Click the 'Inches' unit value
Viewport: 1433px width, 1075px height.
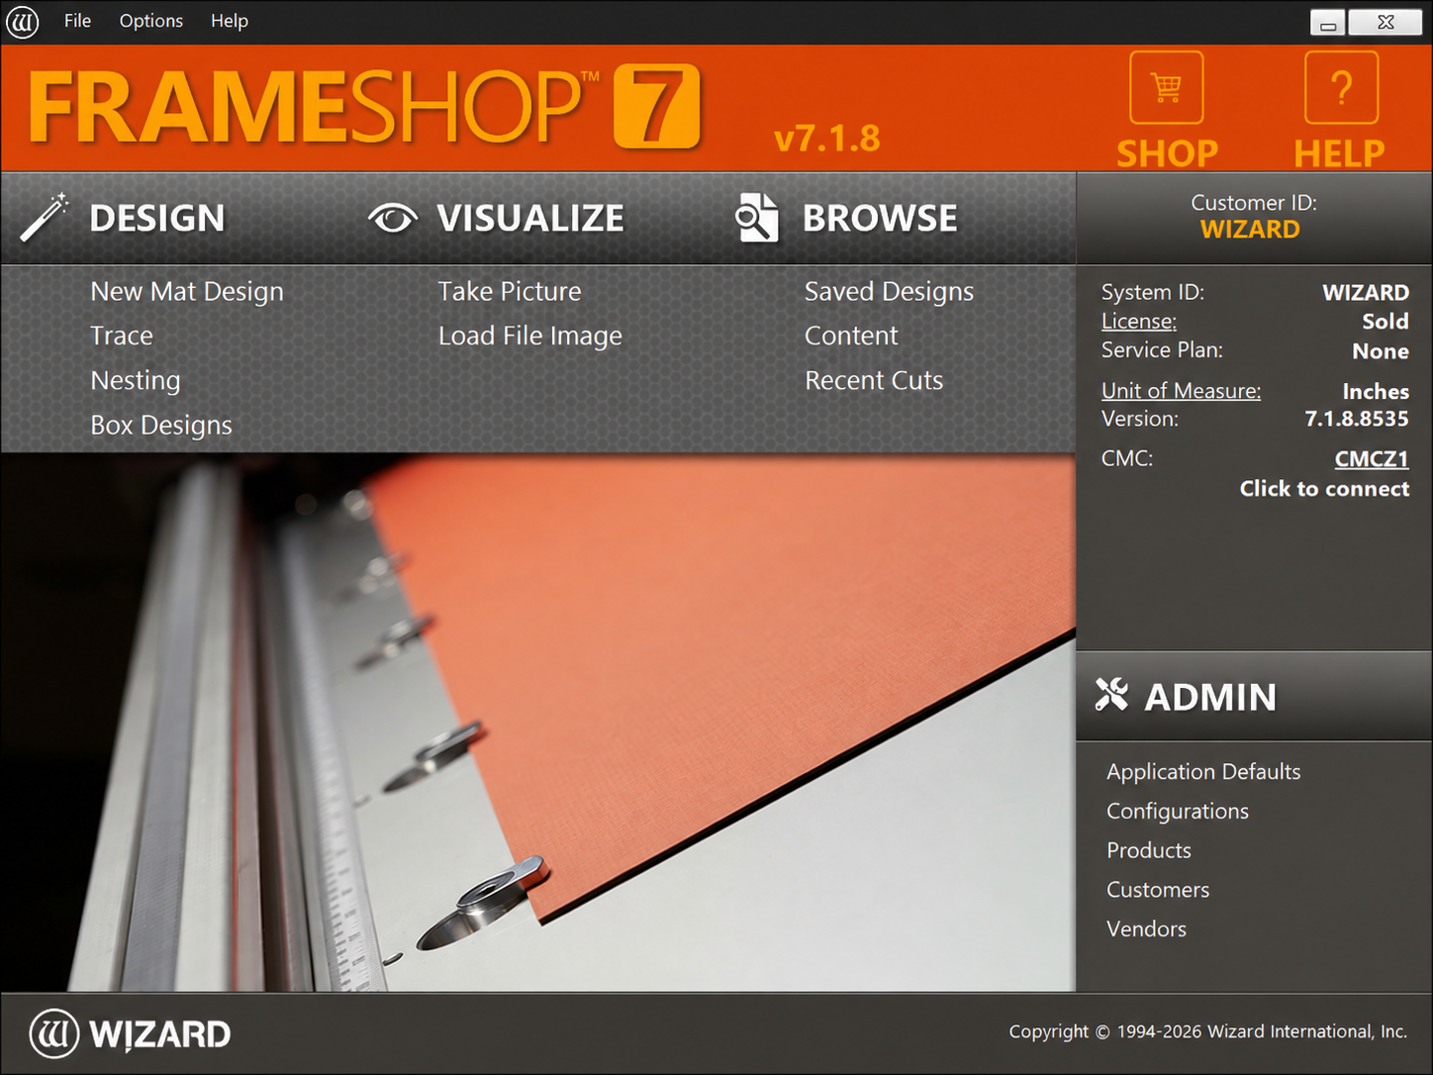point(1376,392)
